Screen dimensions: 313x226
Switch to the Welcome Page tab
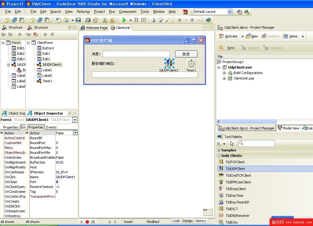click(94, 28)
